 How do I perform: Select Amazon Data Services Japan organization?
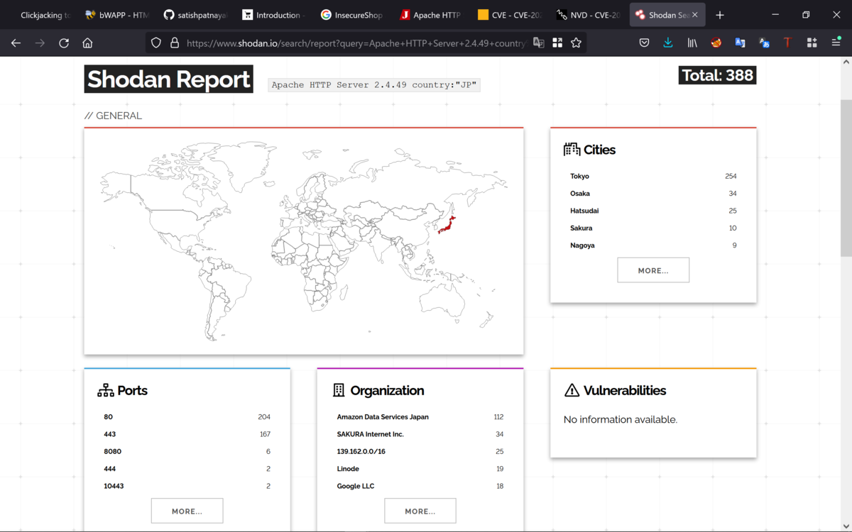pos(383,417)
